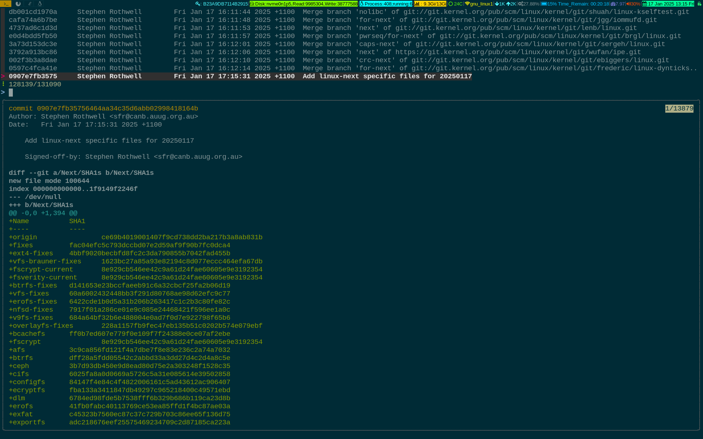Screen dimensions: 703x439
Task: Click Time_Remain 00:20:18 battery text
Action: coord(583,4)
